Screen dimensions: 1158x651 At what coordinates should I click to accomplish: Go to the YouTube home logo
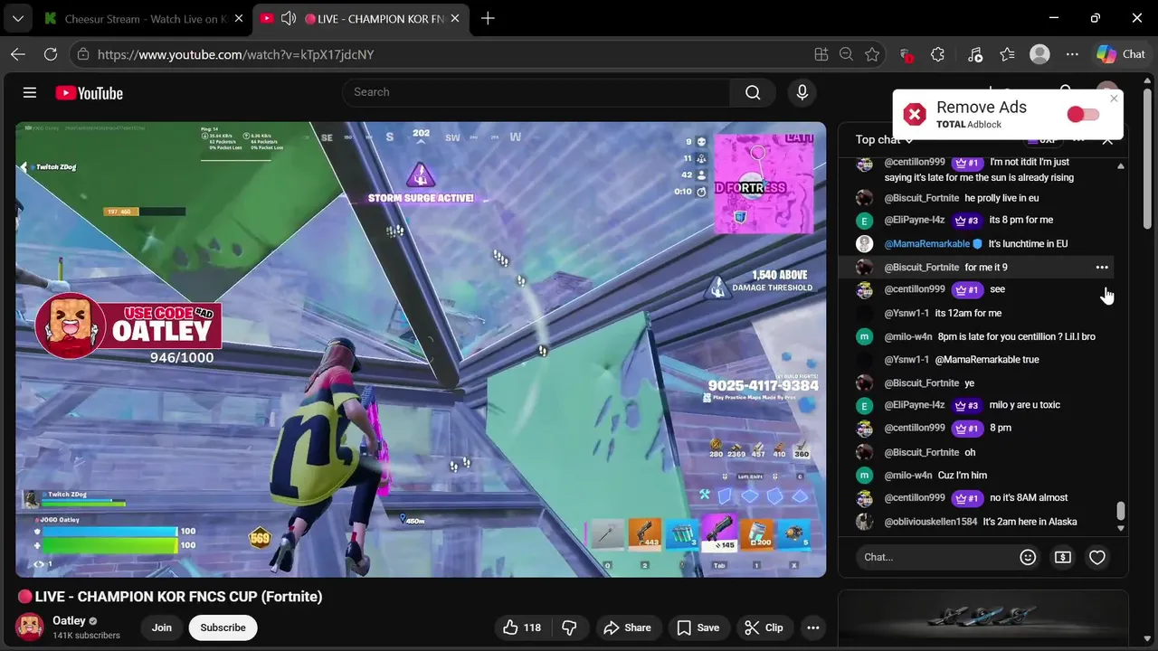[89, 93]
